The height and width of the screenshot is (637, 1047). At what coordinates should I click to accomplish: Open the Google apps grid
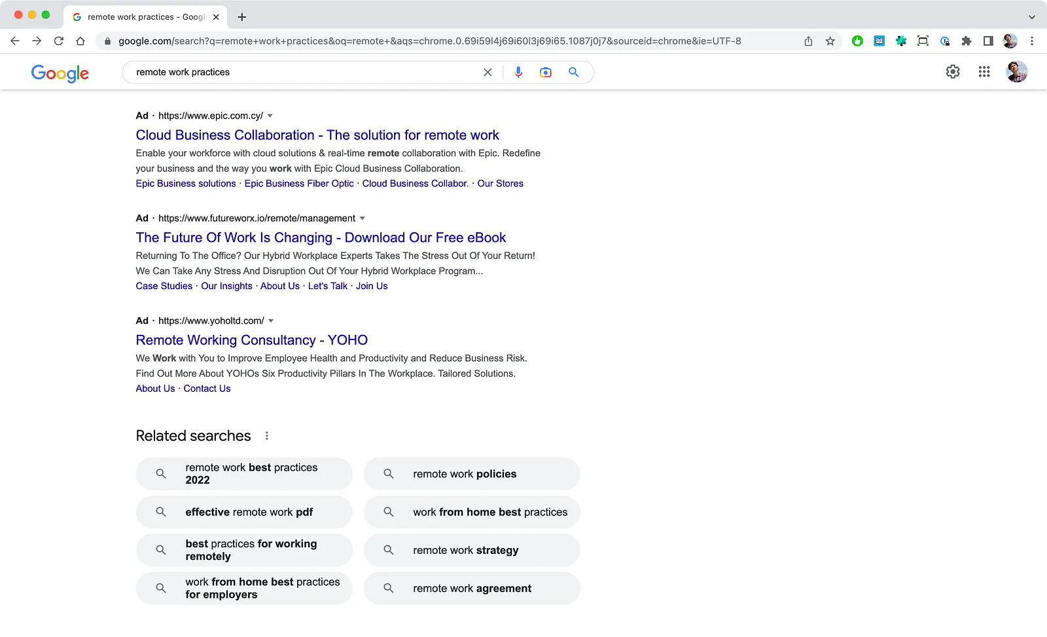point(984,72)
